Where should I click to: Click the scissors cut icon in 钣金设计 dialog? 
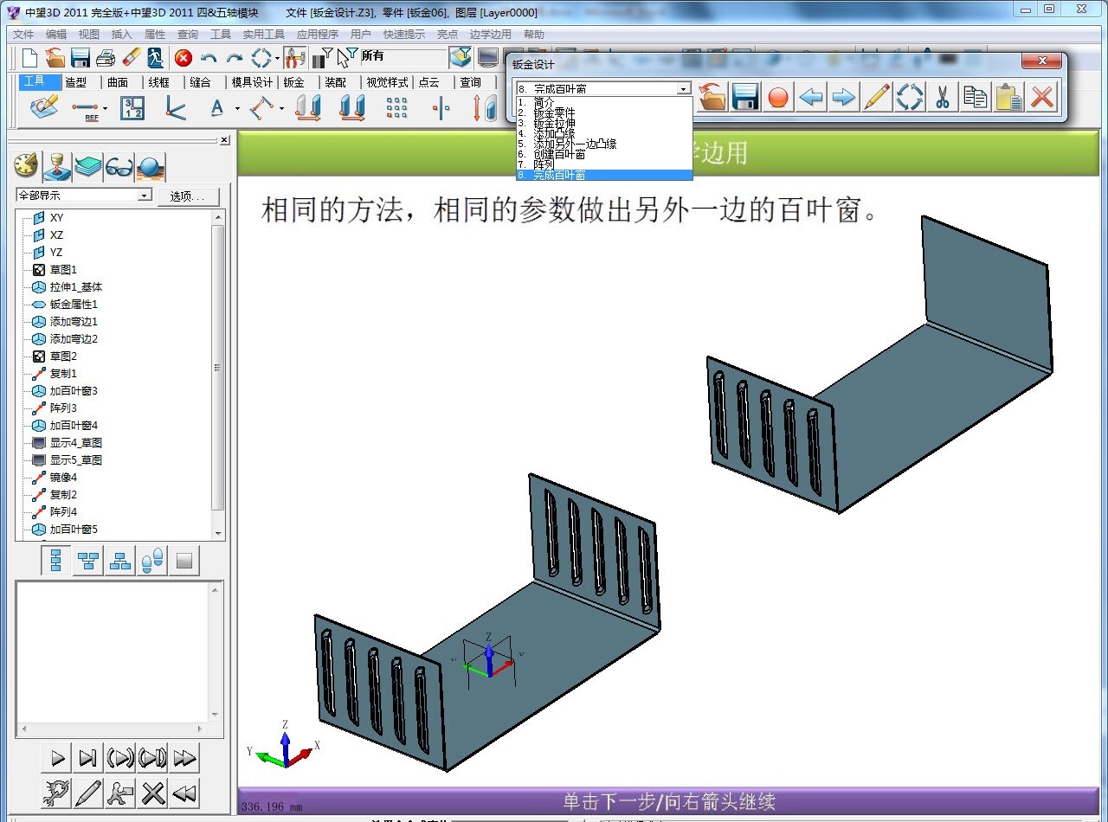click(943, 97)
